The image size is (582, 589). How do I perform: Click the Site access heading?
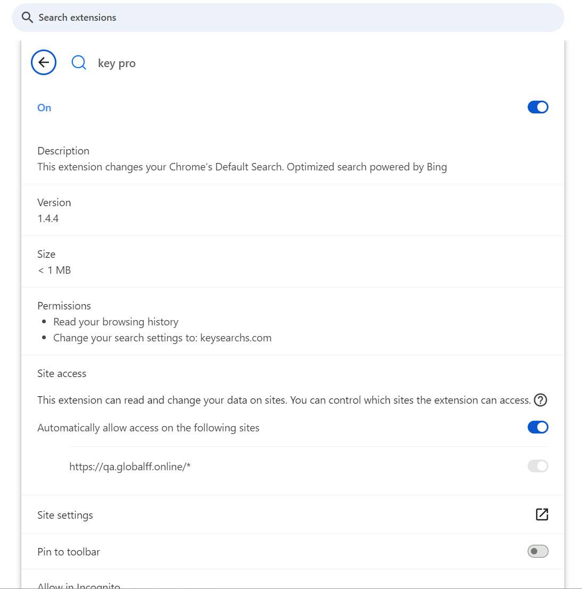click(x=62, y=373)
